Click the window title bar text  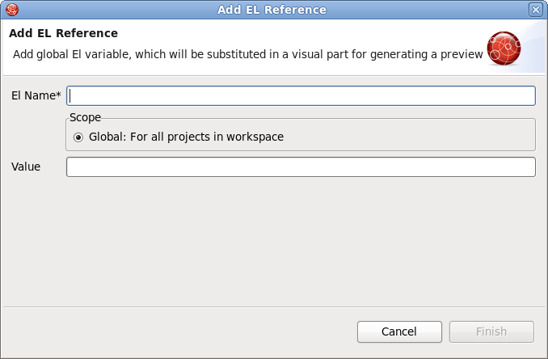tap(272, 10)
